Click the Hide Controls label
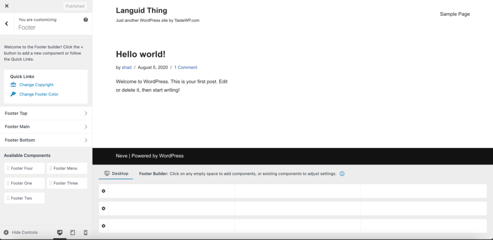The height and width of the screenshot is (240, 493). pos(25,232)
